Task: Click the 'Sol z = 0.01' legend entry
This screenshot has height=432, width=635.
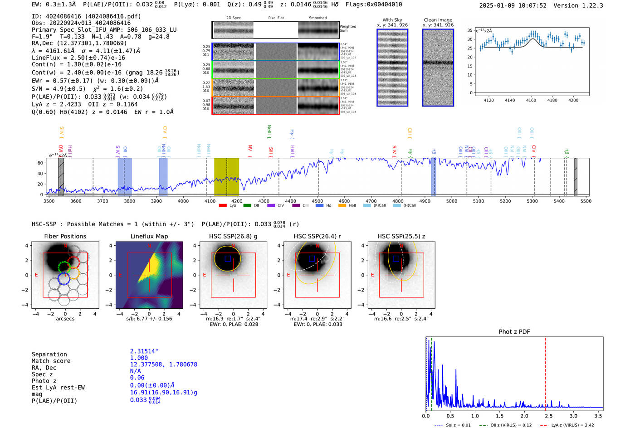Action: (453, 425)
